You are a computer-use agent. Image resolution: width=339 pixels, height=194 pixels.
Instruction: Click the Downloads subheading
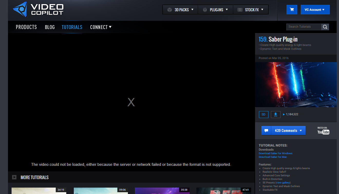(266, 150)
